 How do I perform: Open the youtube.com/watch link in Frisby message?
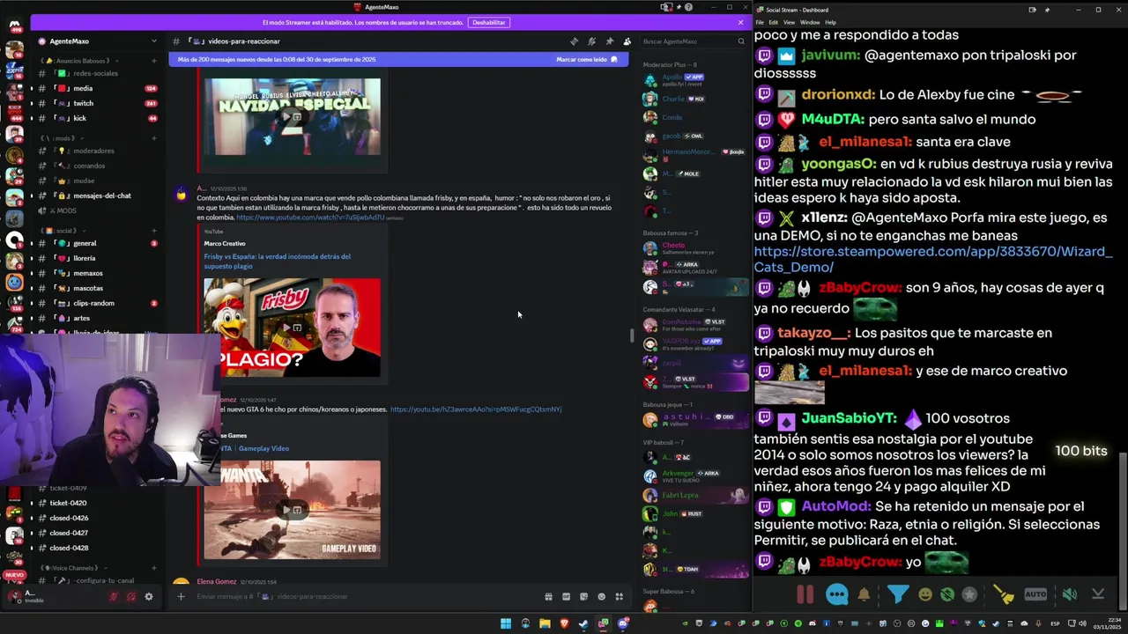click(310, 217)
